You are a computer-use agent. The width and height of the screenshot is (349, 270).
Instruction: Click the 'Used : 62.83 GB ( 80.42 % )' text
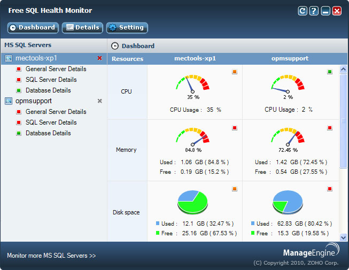tap(294, 223)
